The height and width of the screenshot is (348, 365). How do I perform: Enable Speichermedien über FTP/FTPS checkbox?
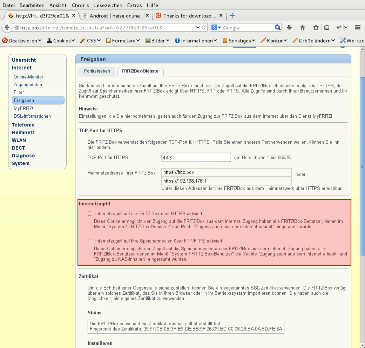coord(90,241)
